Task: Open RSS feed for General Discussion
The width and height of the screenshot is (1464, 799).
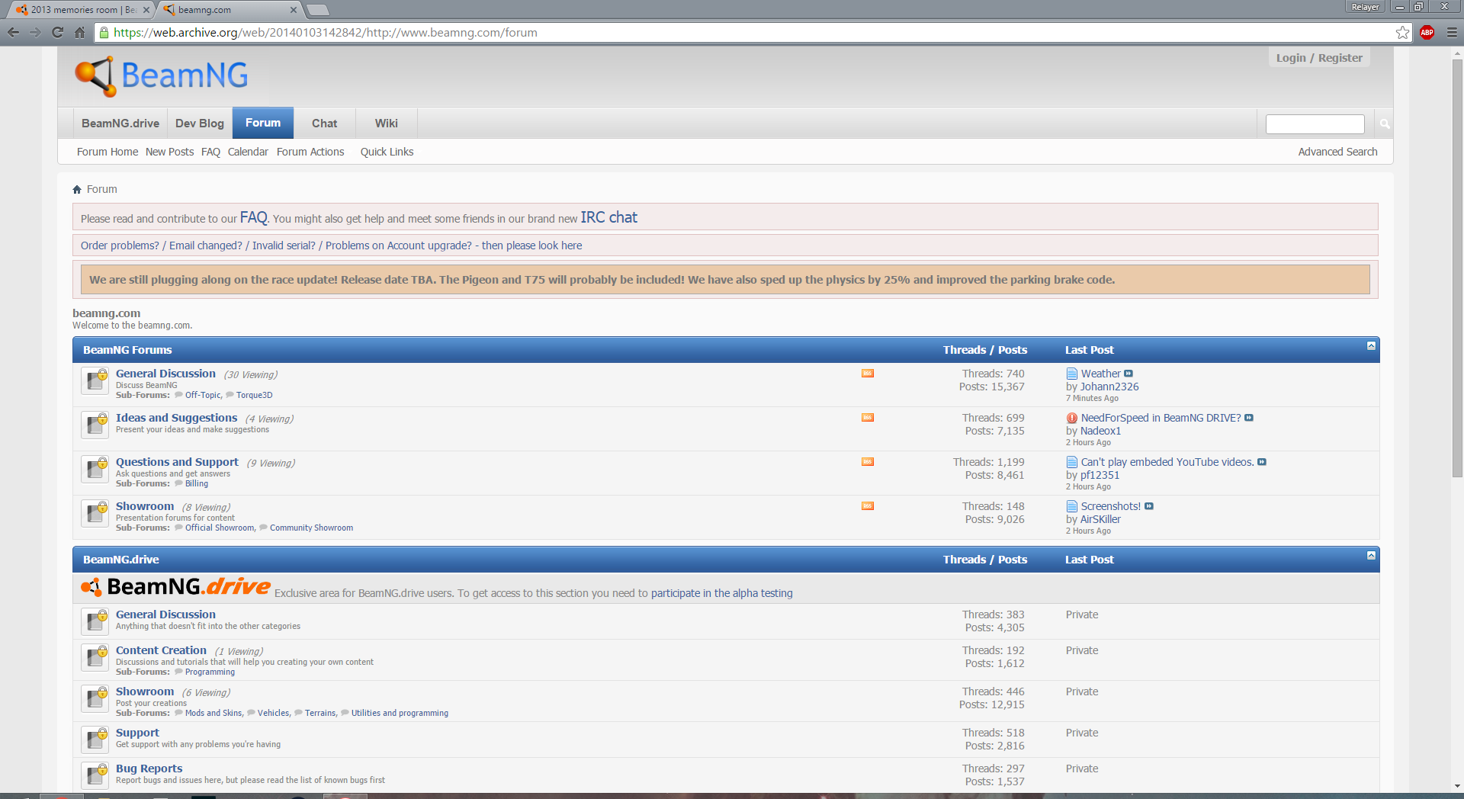Action: [x=868, y=374]
